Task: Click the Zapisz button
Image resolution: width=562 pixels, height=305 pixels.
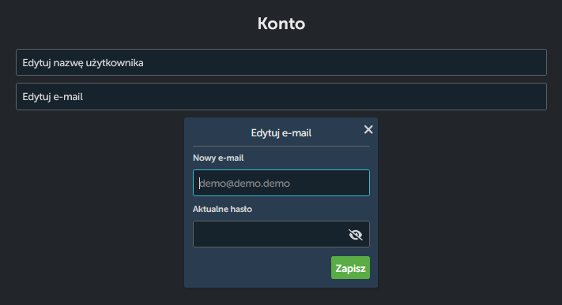Action: (350, 268)
